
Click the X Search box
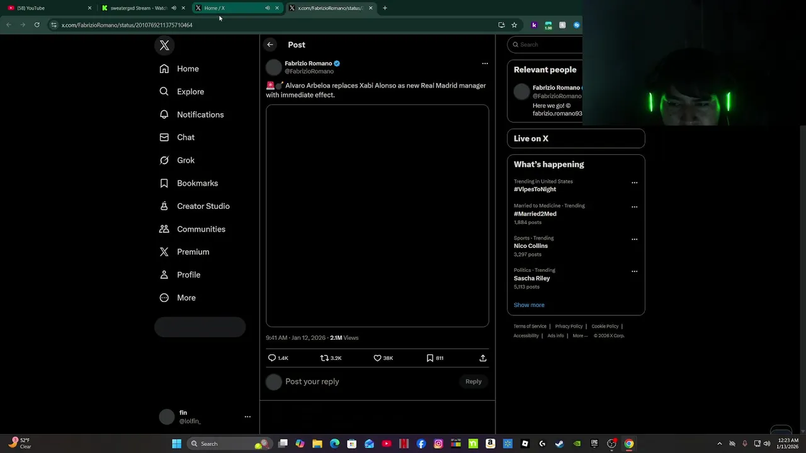545,45
